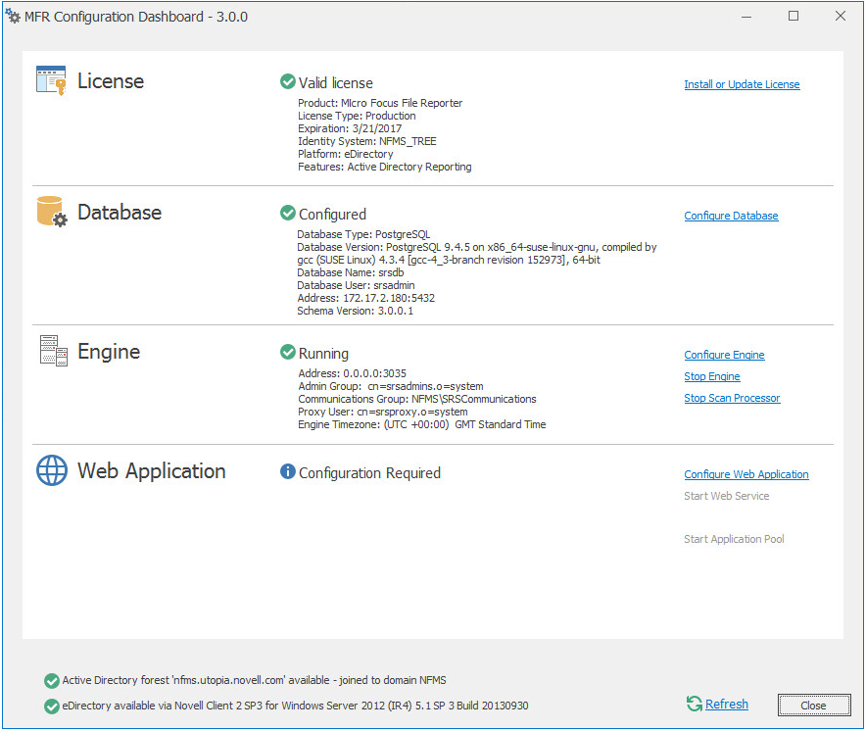Click the Stop Scan Processor link

[x=732, y=398]
